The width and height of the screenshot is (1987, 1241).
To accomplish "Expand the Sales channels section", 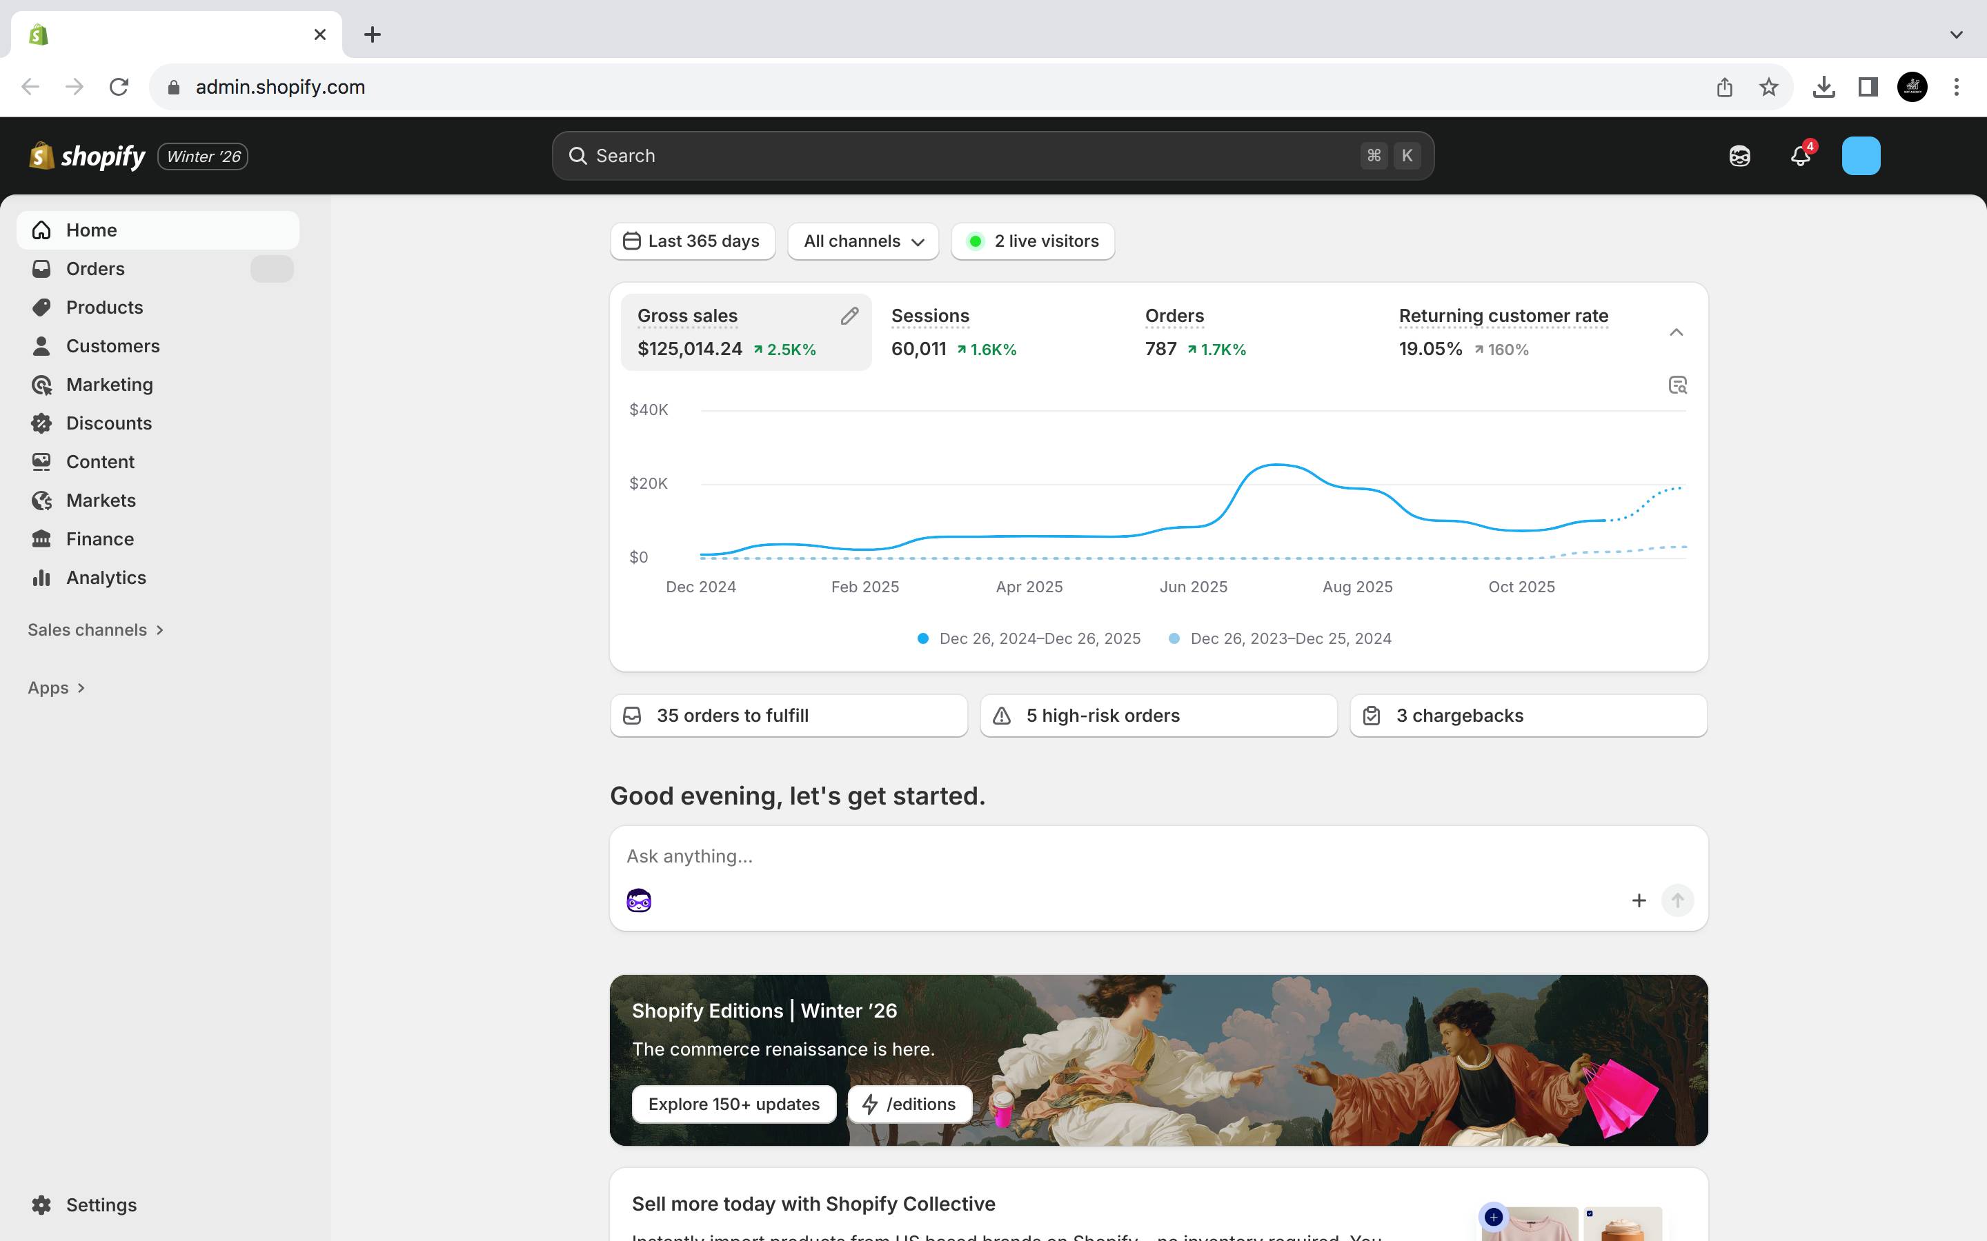I will (x=95, y=629).
